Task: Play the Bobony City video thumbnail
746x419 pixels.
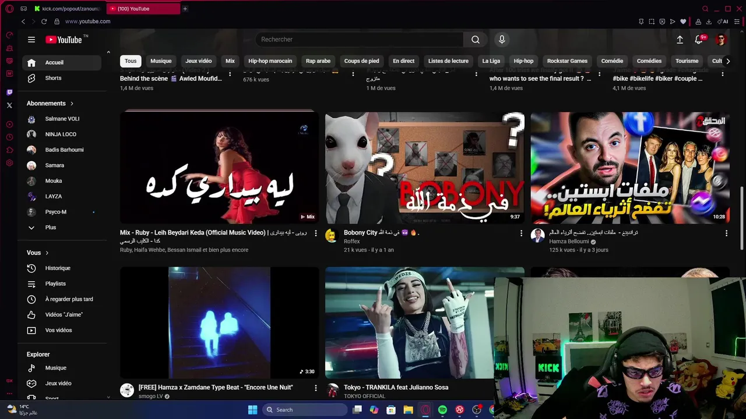Action: 425,168
